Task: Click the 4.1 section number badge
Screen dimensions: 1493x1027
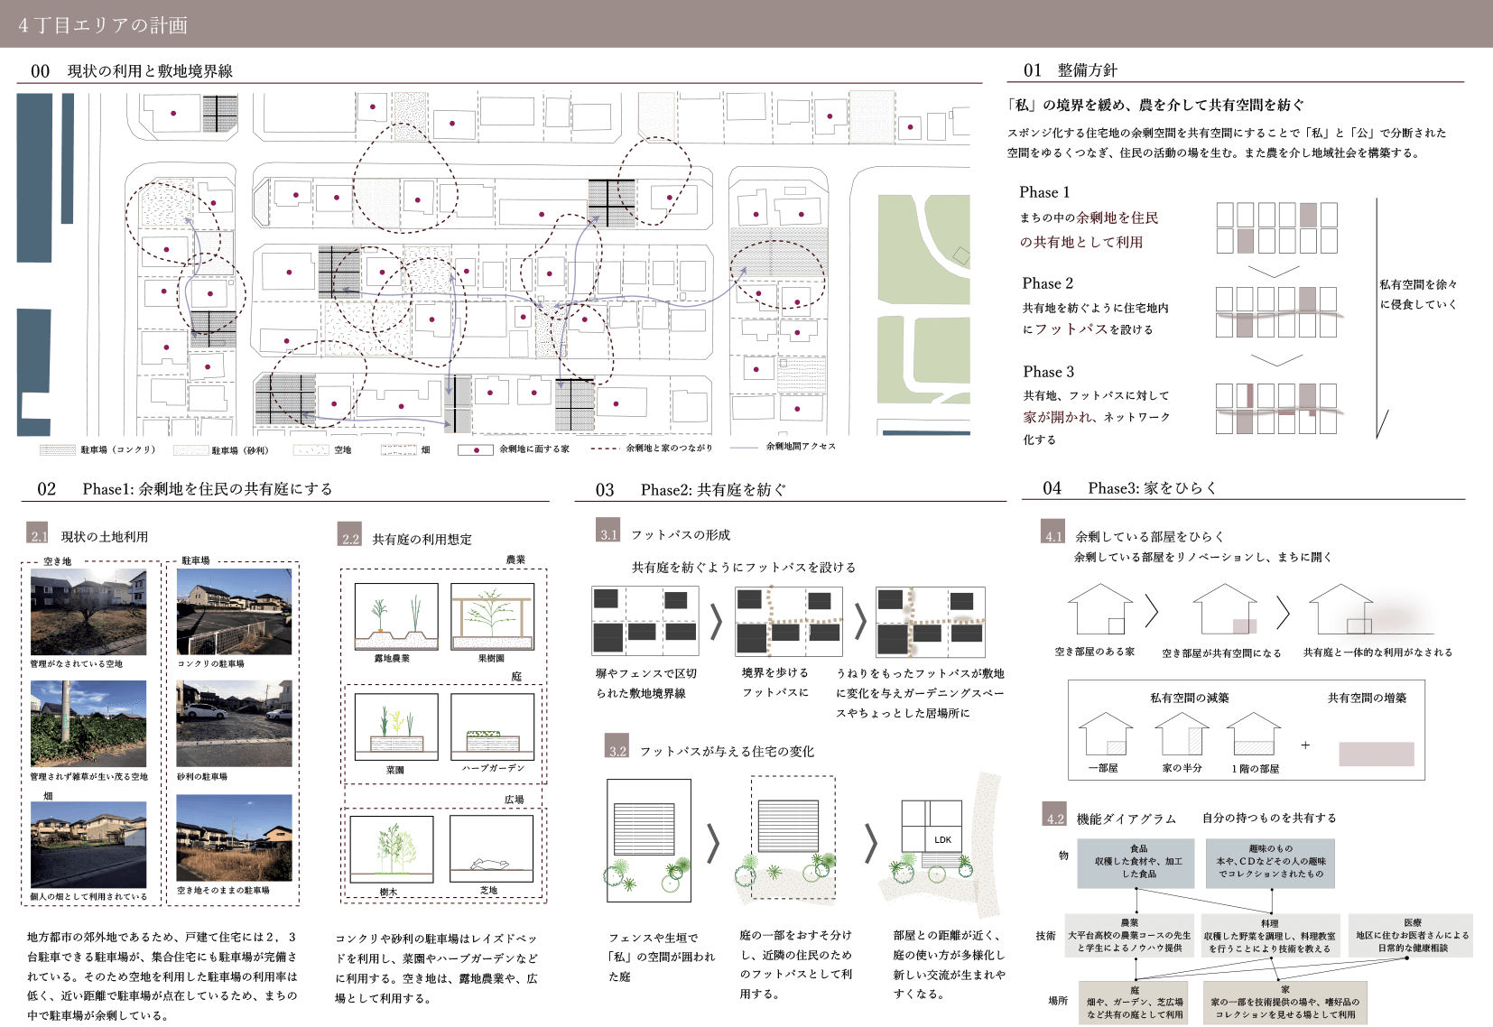Action: [1053, 532]
